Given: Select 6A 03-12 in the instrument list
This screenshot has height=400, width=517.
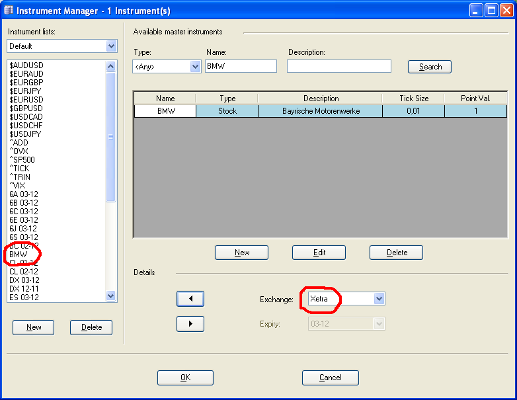Looking at the screenshot, I should (24, 194).
